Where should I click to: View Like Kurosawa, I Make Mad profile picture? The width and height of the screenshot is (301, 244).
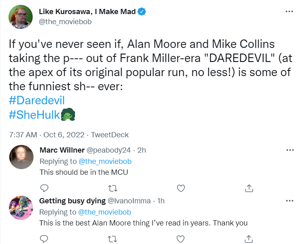(21, 17)
